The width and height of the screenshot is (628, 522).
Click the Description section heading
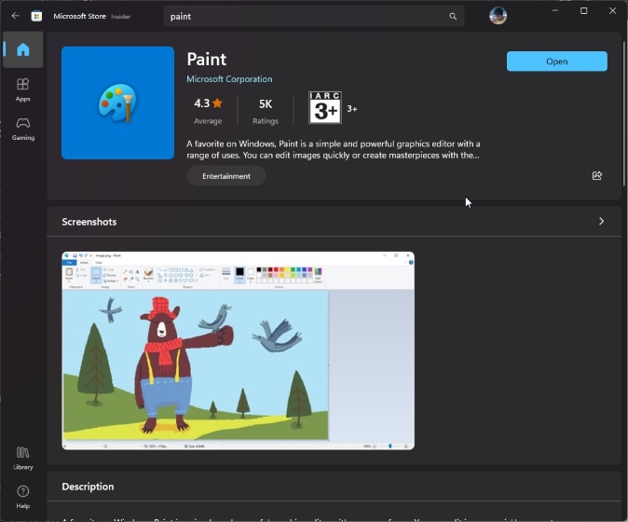click(x=88, y=487)
